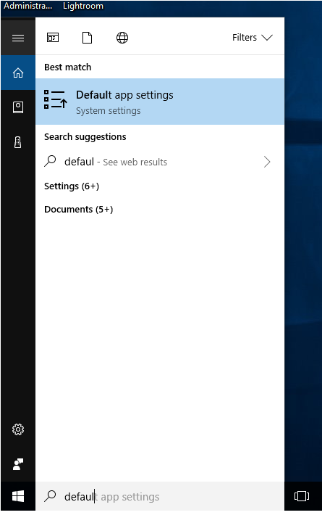322x515 pixels.
Task: Expand the Filters dropdown
Action: pos(253,38)
